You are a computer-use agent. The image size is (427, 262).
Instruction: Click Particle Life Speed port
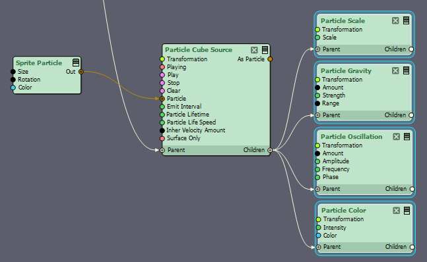tap(162, 122)
